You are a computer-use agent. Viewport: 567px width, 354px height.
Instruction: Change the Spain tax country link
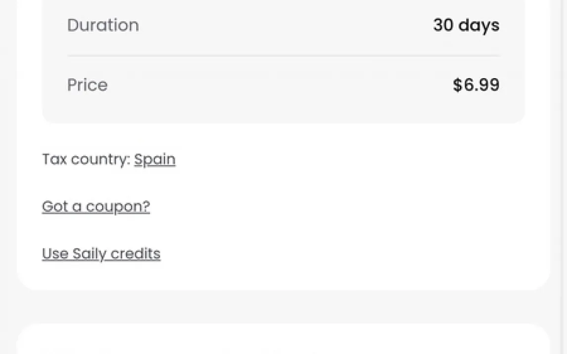155,159
